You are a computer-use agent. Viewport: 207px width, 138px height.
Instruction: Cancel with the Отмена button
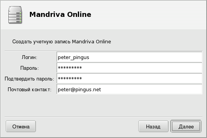21,126
